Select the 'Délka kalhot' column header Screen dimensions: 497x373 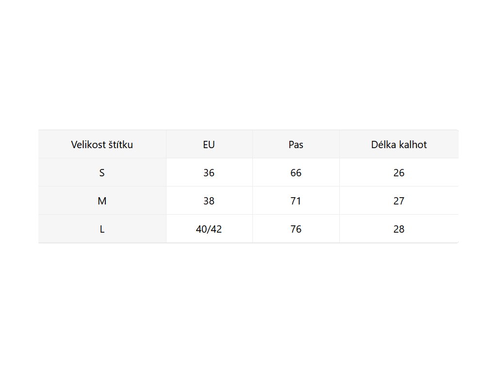tap(398, 144)
